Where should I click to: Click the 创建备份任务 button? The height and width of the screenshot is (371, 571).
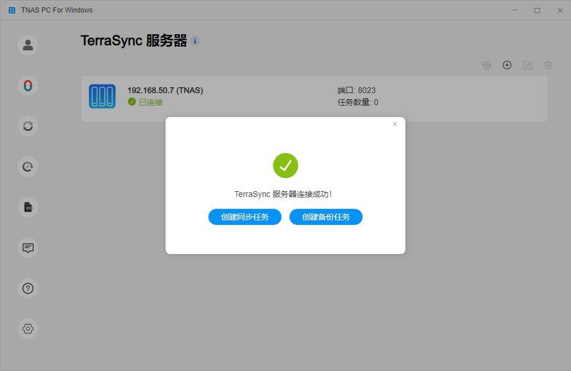(326, 217)
